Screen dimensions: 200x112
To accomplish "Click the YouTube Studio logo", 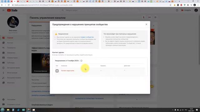I will (12, 10).
